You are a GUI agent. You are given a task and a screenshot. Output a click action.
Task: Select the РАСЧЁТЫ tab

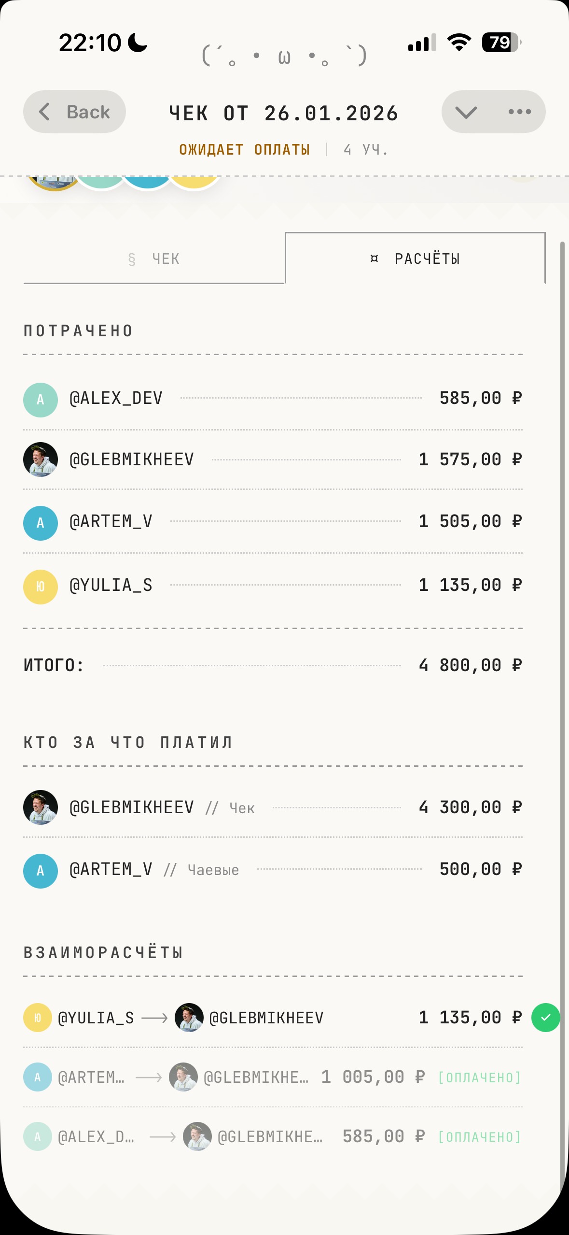pos(415,259)
